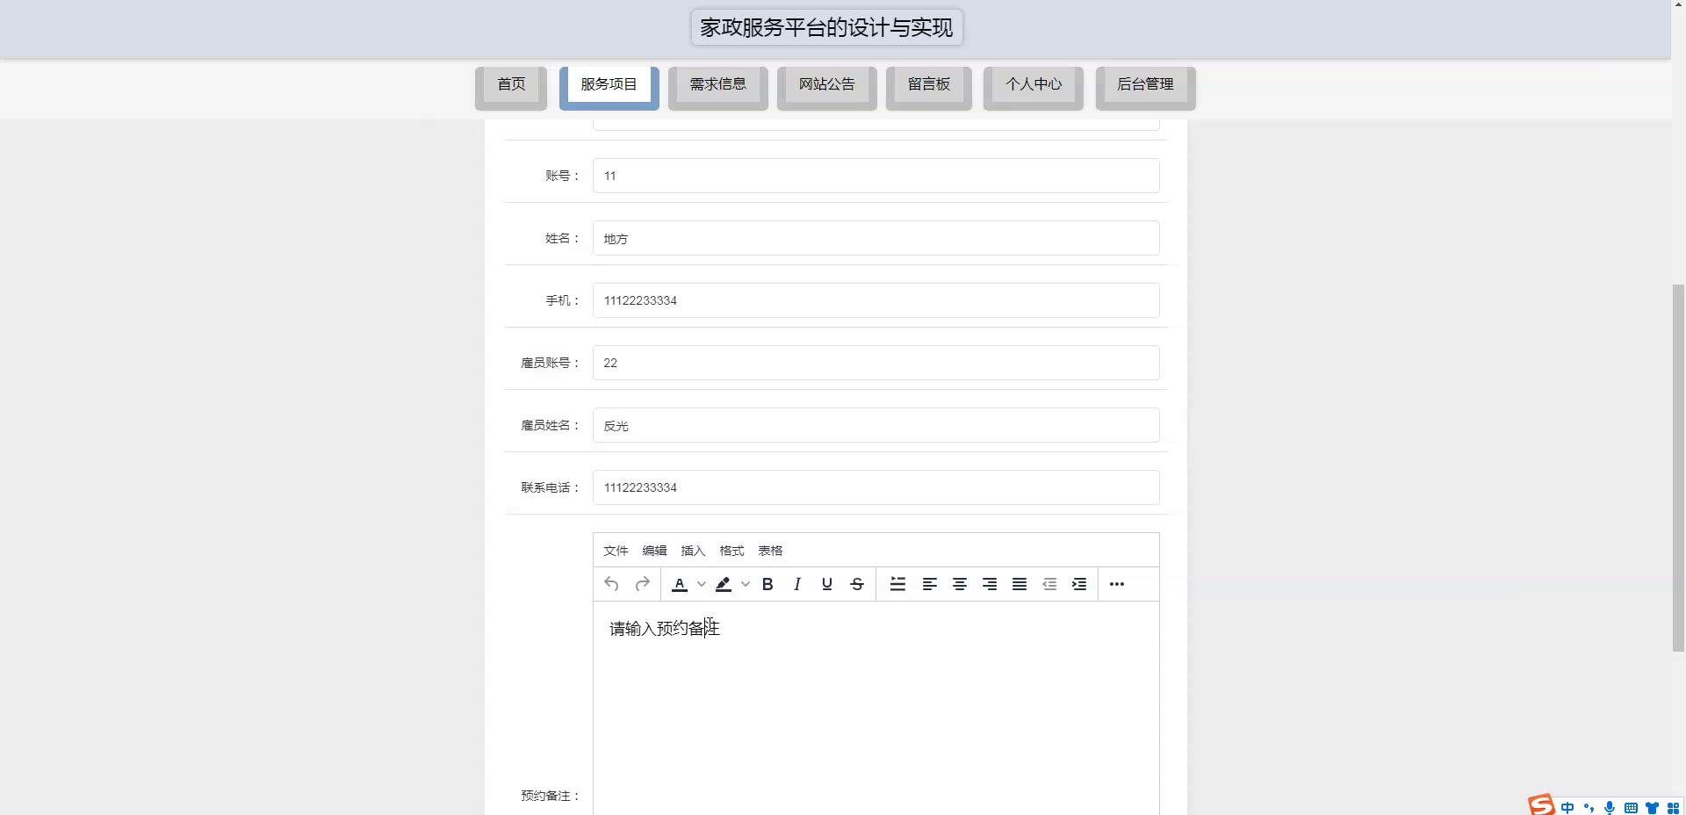
Task: Apply strikethrough formatting
Action: pyautogui.click(x=857, y=584)
